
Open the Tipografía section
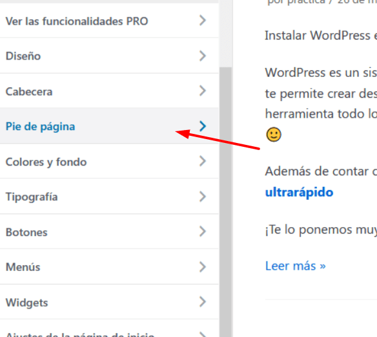coord(109,197)
